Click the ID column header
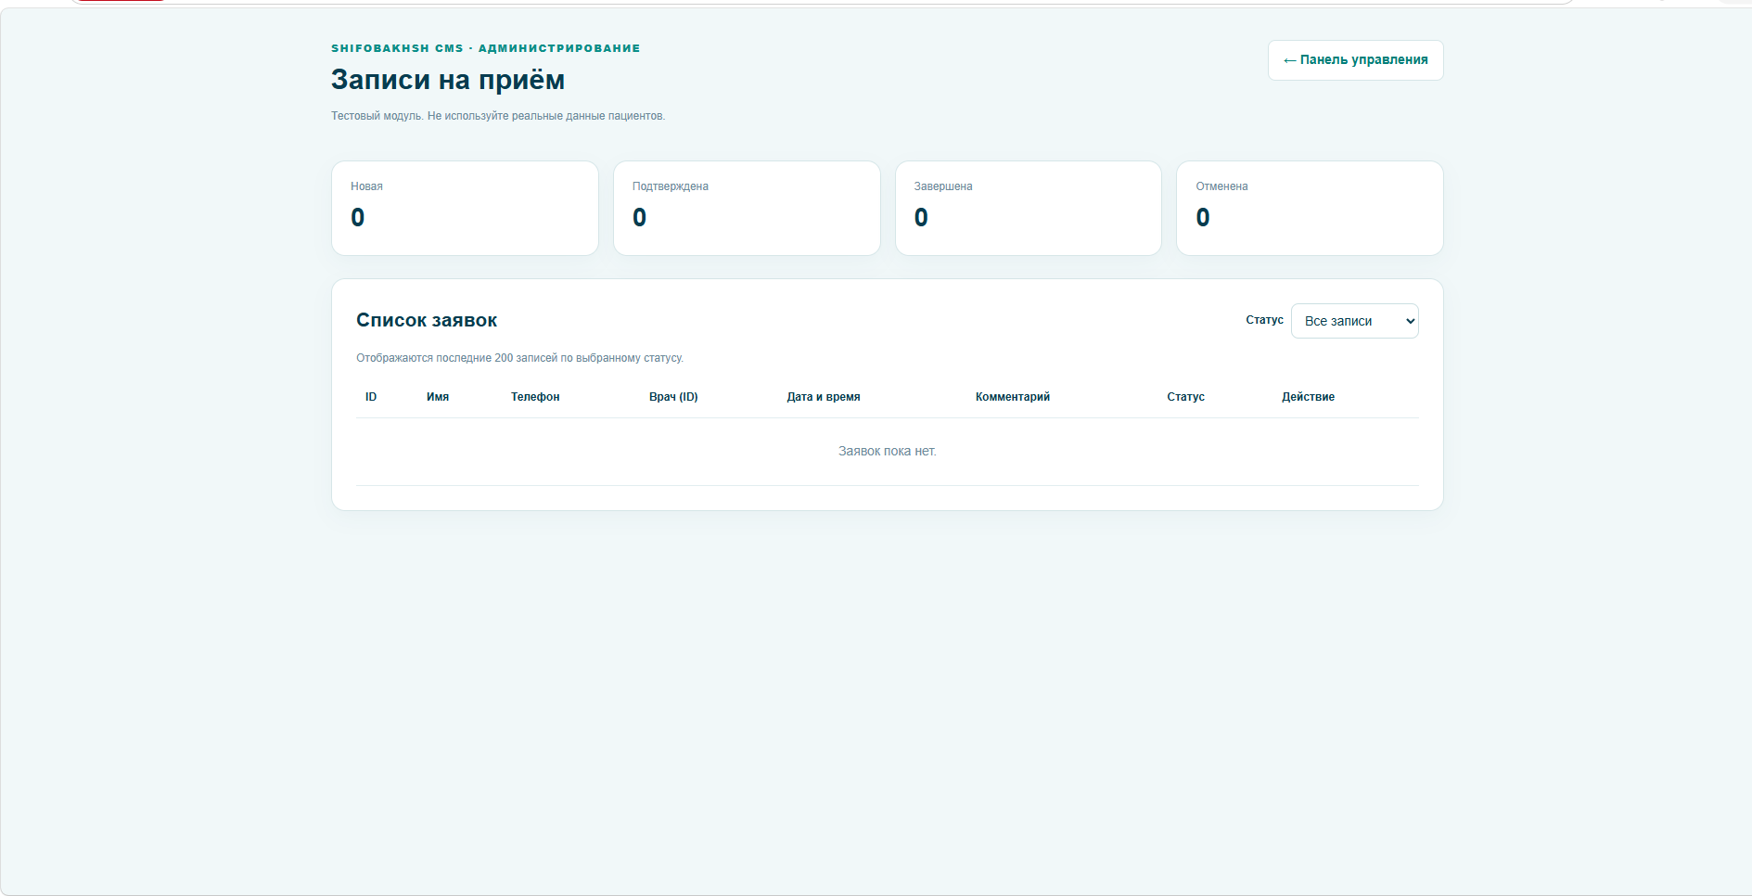The height and width of the screenshot is (896, 1752). pos(371,397)
